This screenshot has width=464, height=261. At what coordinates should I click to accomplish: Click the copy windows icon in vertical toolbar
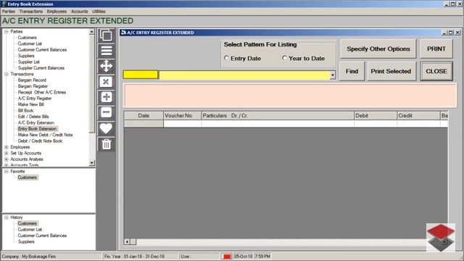(x=107, y=36)
